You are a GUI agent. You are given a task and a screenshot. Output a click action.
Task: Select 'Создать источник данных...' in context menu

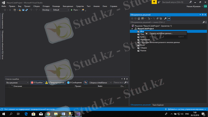[x=161, y=33]
